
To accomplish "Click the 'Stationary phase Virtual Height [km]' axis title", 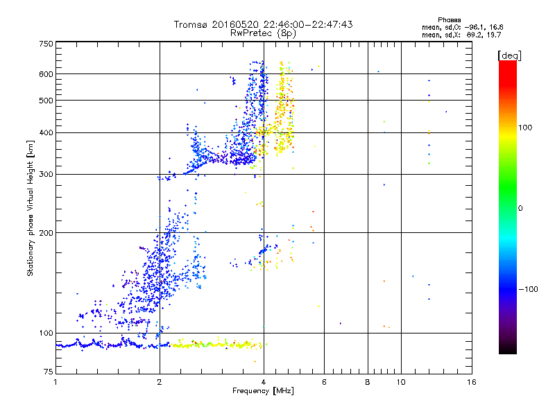I will click(30, 209).
